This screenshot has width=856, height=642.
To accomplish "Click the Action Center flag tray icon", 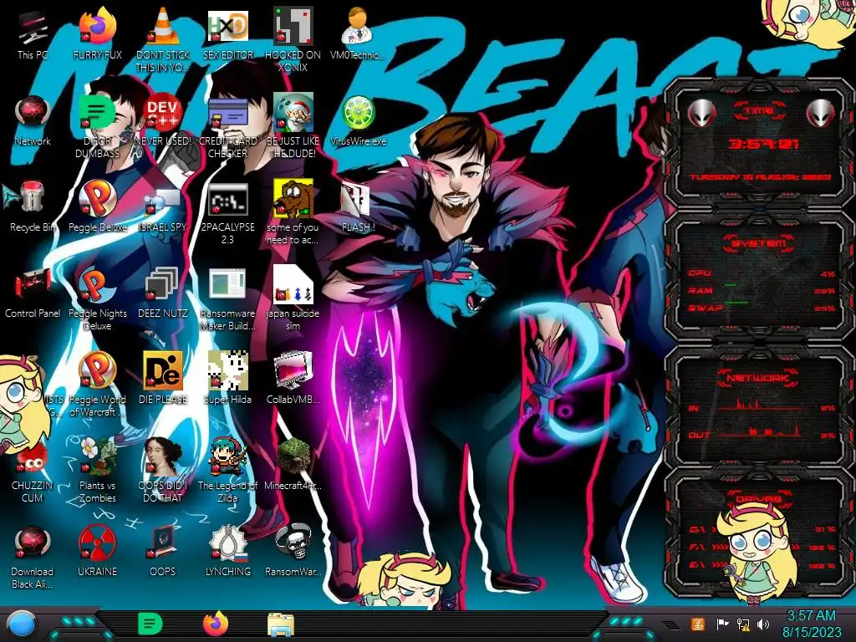I will point(722,624).
